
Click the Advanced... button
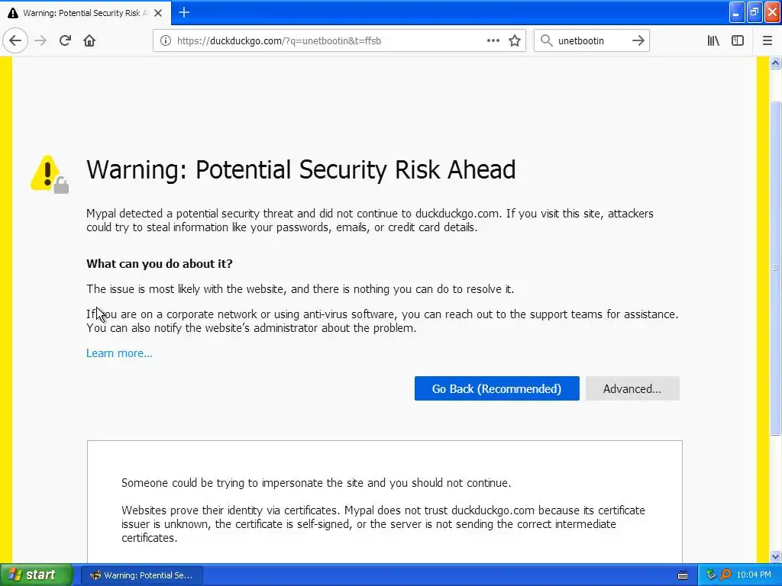[632, 388]
